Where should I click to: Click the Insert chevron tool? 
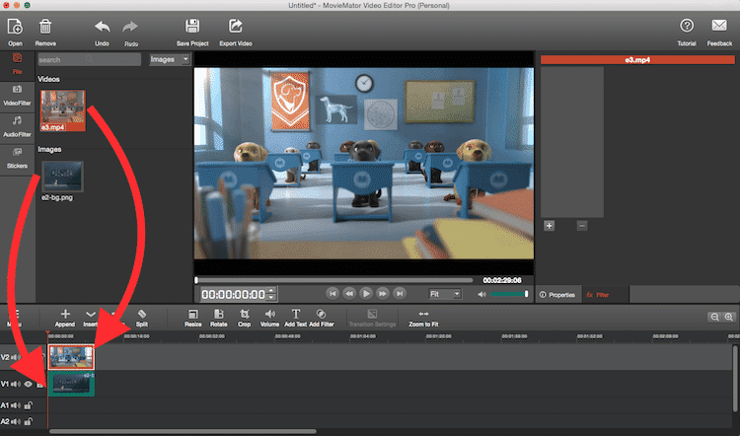tap(90, 314)
